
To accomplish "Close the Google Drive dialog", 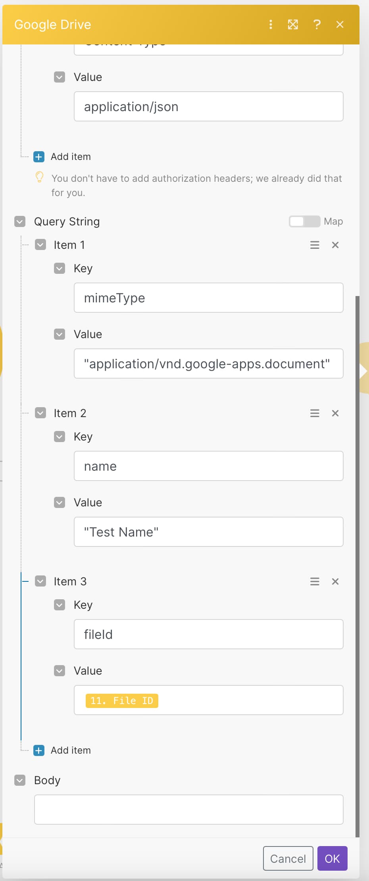I will click(340, 25).
